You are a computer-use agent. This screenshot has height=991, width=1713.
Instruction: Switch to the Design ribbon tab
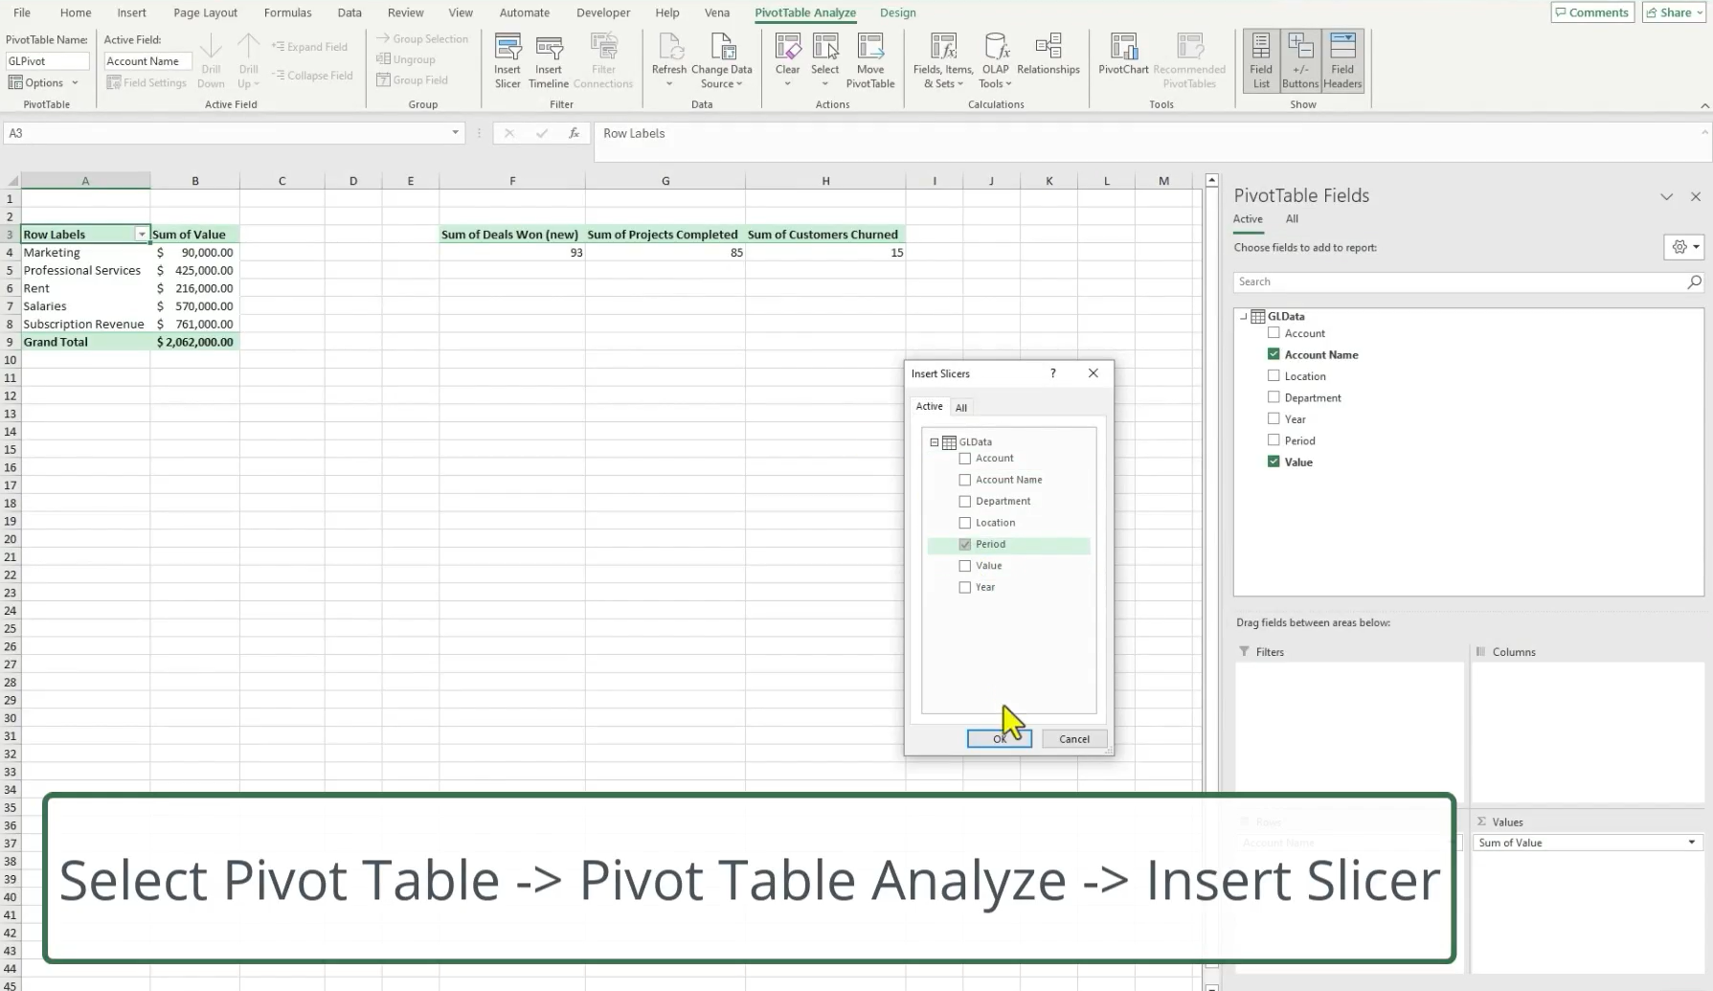click(897, 12)
